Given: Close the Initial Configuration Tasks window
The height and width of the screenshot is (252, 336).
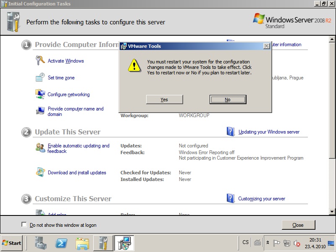Looking at the screenshot, I should pos(298,225).
